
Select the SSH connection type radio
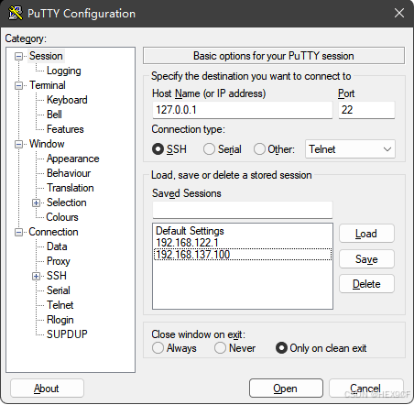pos(158,149)
